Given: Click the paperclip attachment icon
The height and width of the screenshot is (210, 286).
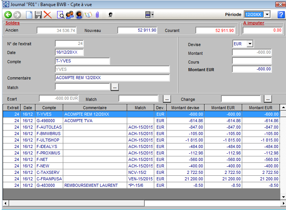Looking at the screenshot, I should point(97,15).
